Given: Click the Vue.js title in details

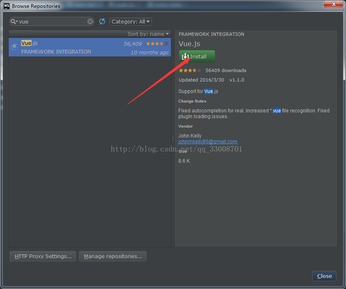Looking at the screenshot, I should tap(189, 44).
